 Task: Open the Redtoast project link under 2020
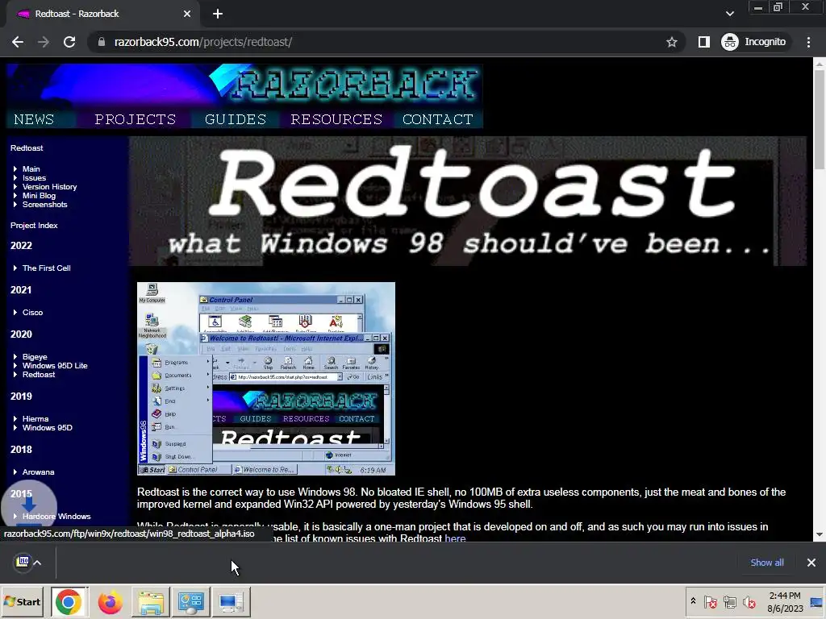point(39,375)
